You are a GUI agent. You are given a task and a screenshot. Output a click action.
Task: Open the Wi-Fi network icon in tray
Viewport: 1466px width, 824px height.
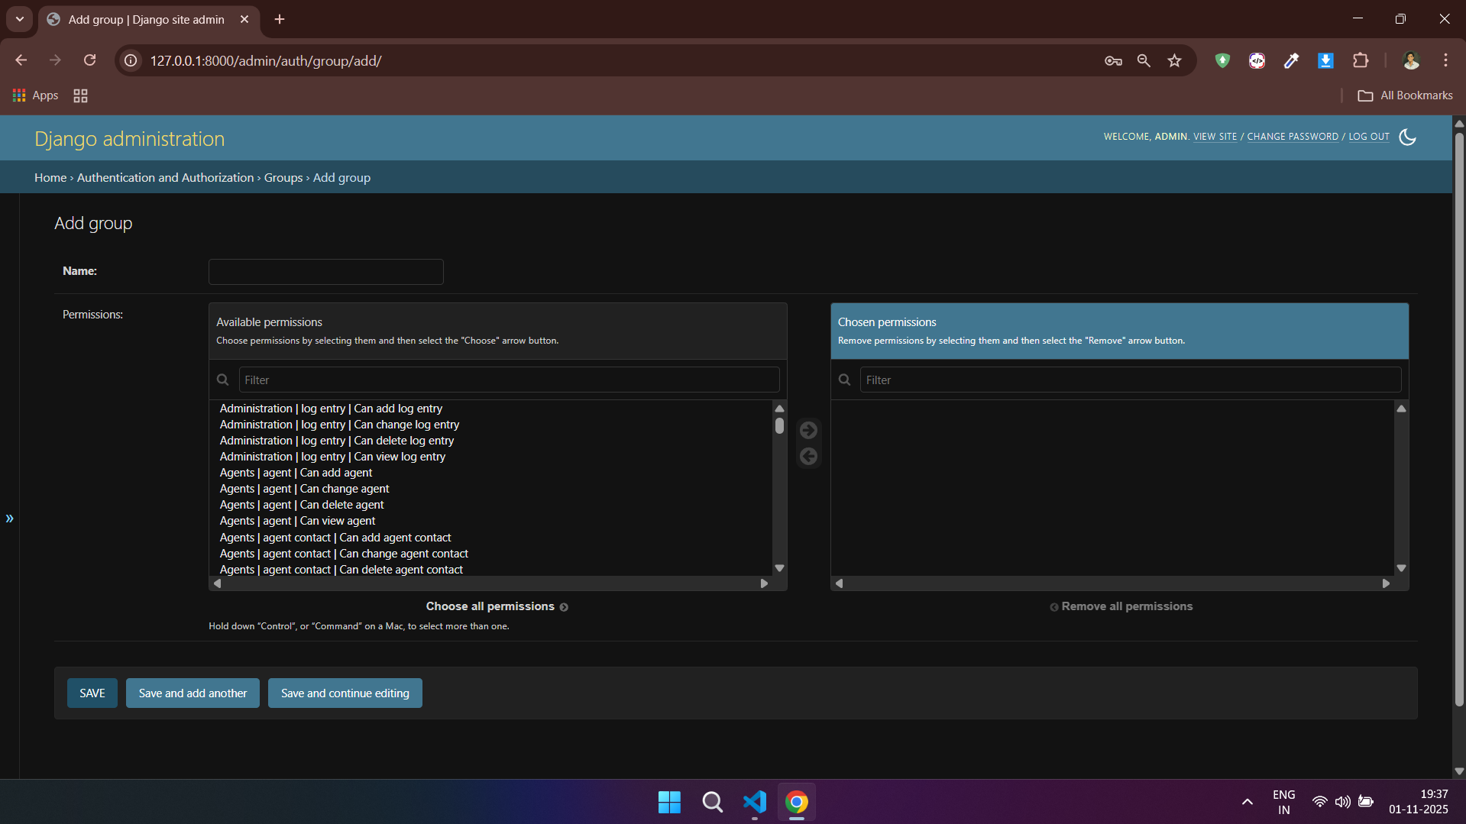click(1319, 802)
